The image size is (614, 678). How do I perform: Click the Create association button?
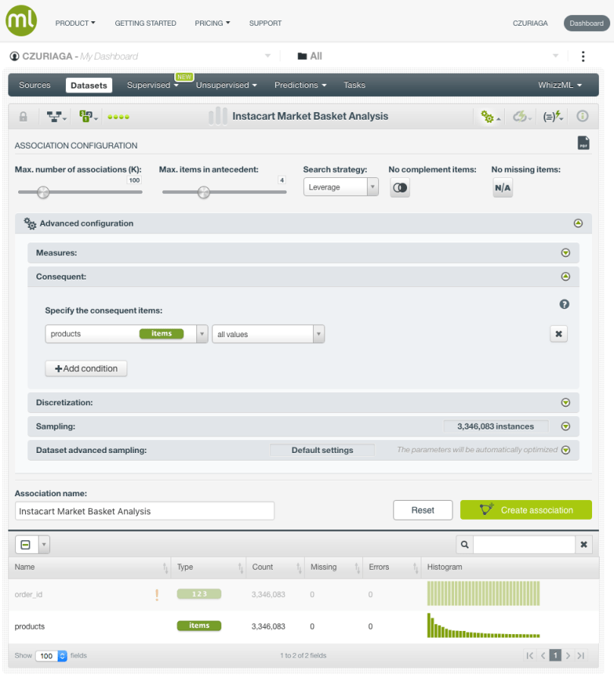point(526,510)
